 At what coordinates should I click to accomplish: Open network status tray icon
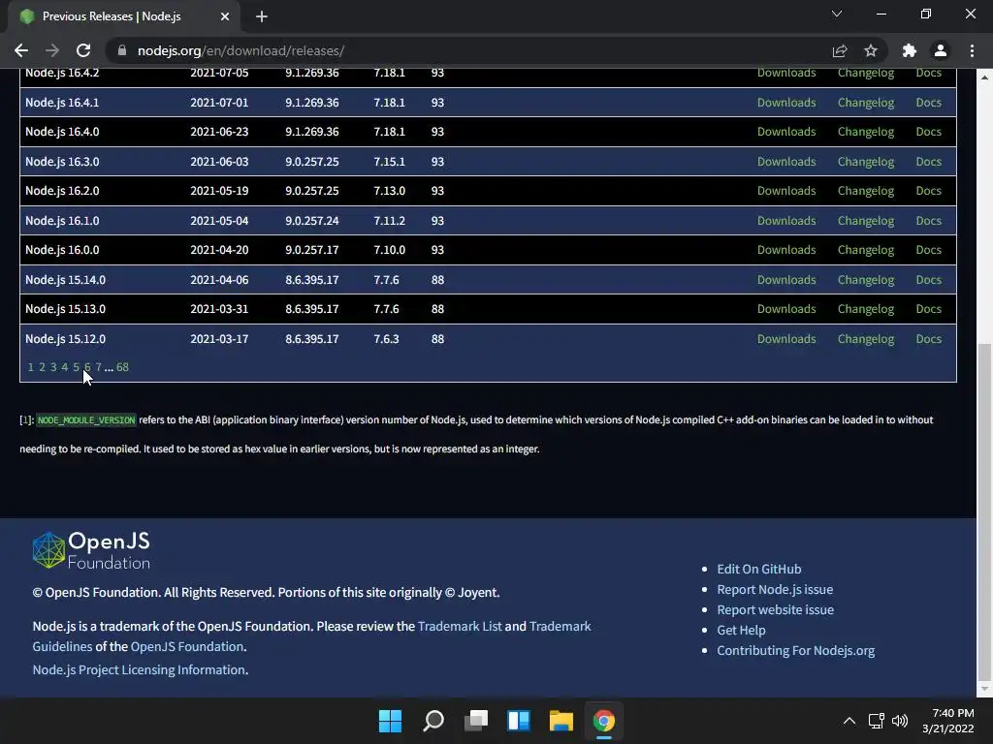(877, 721)
